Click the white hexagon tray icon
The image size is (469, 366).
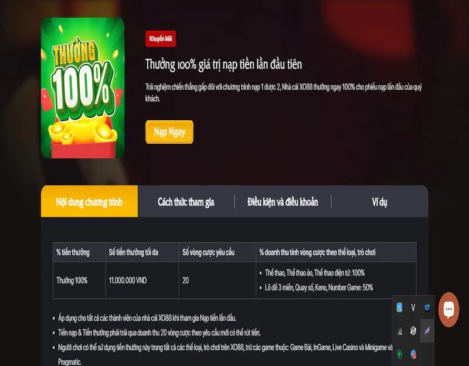413,331
